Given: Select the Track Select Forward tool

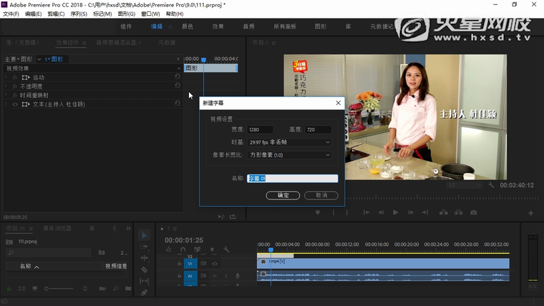Looking at the screenshot, I should (144, 247).
